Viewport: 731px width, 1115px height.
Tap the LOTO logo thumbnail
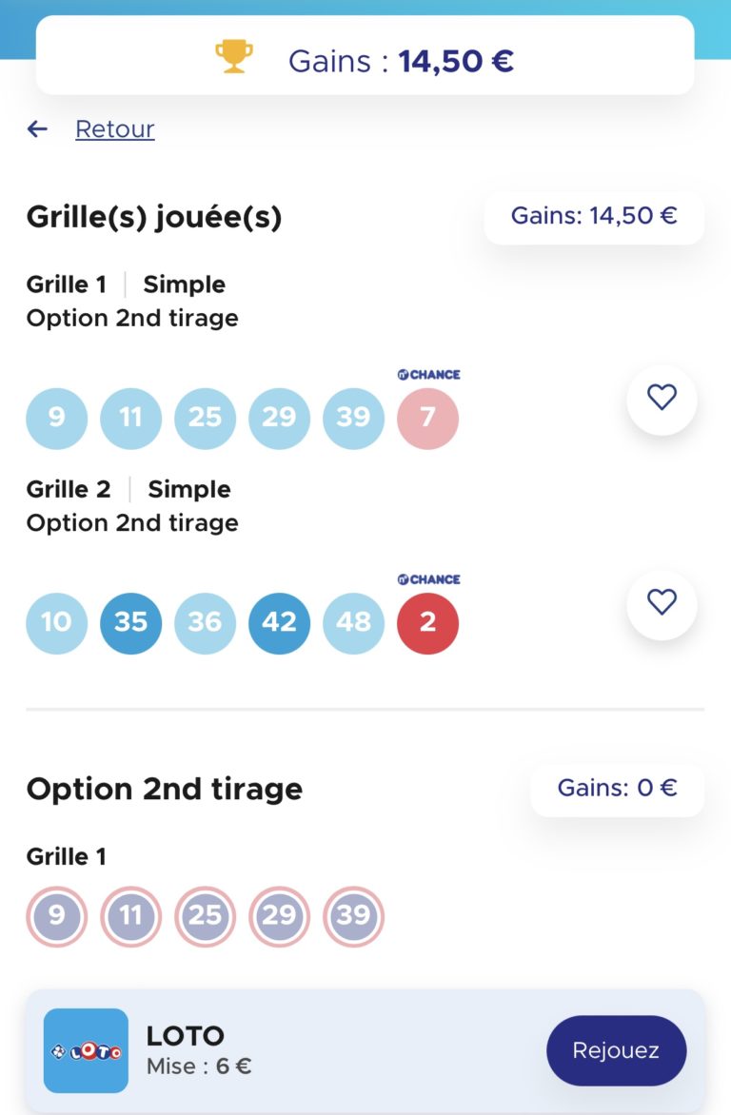coord(86,1050)
